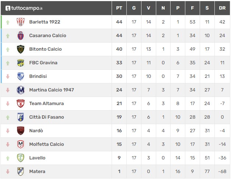Click the Martina Calcio 1947 round logo
231x180 pixels.
(x=21, y=90)
